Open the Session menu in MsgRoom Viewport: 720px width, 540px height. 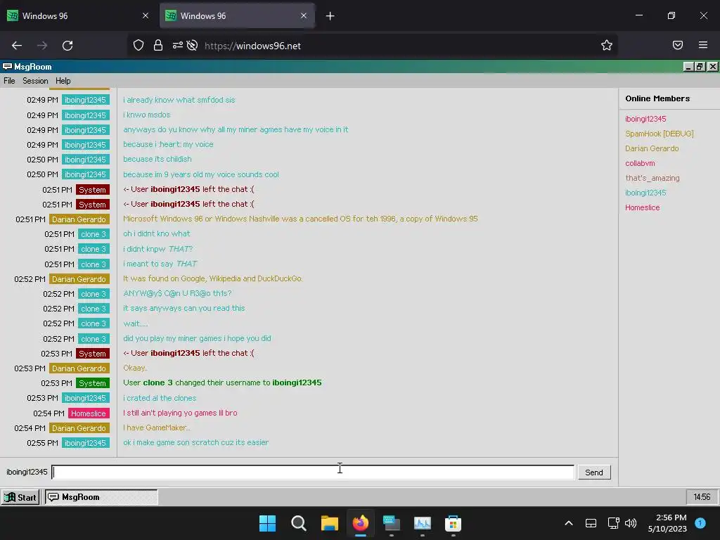point(35,81)
